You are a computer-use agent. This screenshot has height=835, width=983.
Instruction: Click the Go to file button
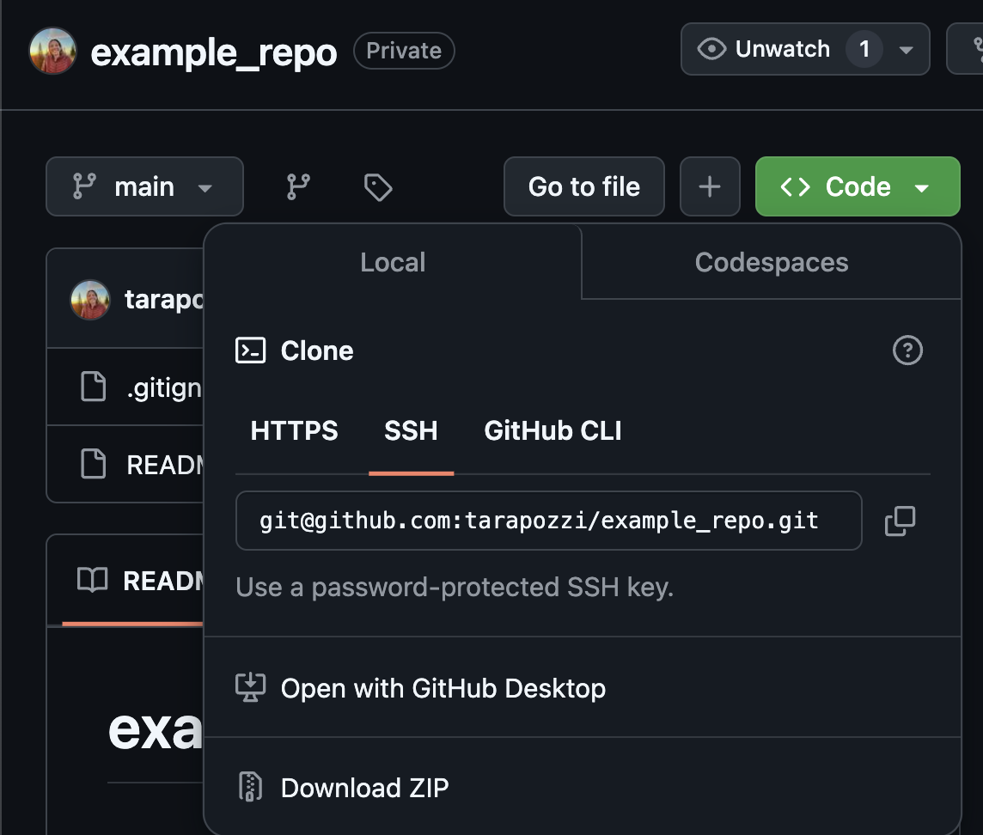(583, 186)
